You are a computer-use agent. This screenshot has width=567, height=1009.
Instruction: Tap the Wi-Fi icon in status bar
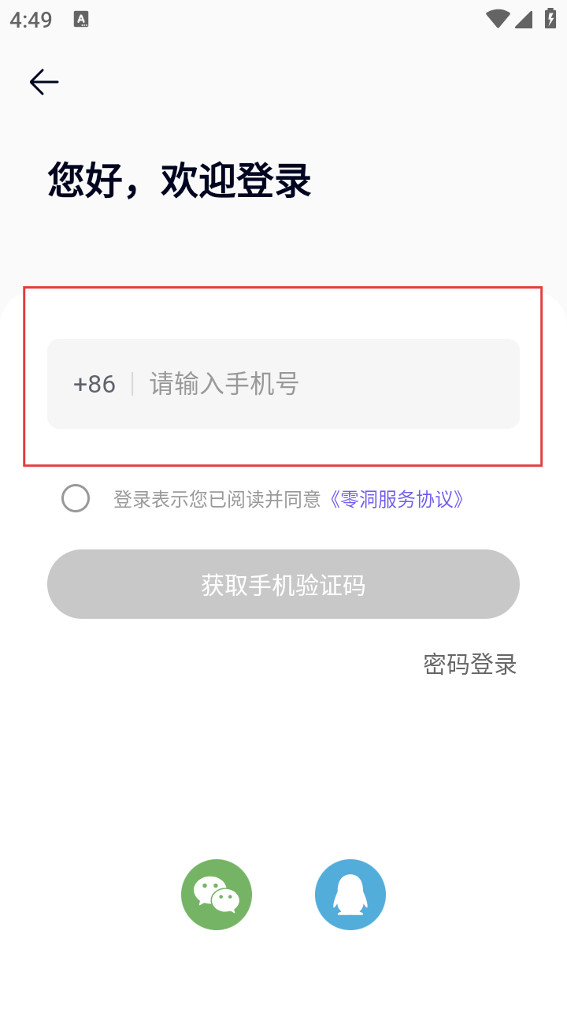(x=498, y=19)
